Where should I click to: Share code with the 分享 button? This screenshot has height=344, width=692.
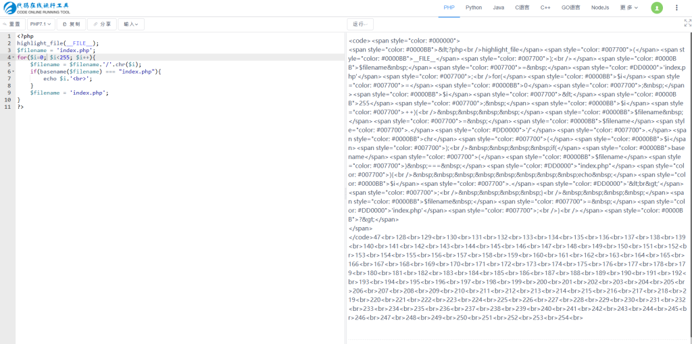101,24
